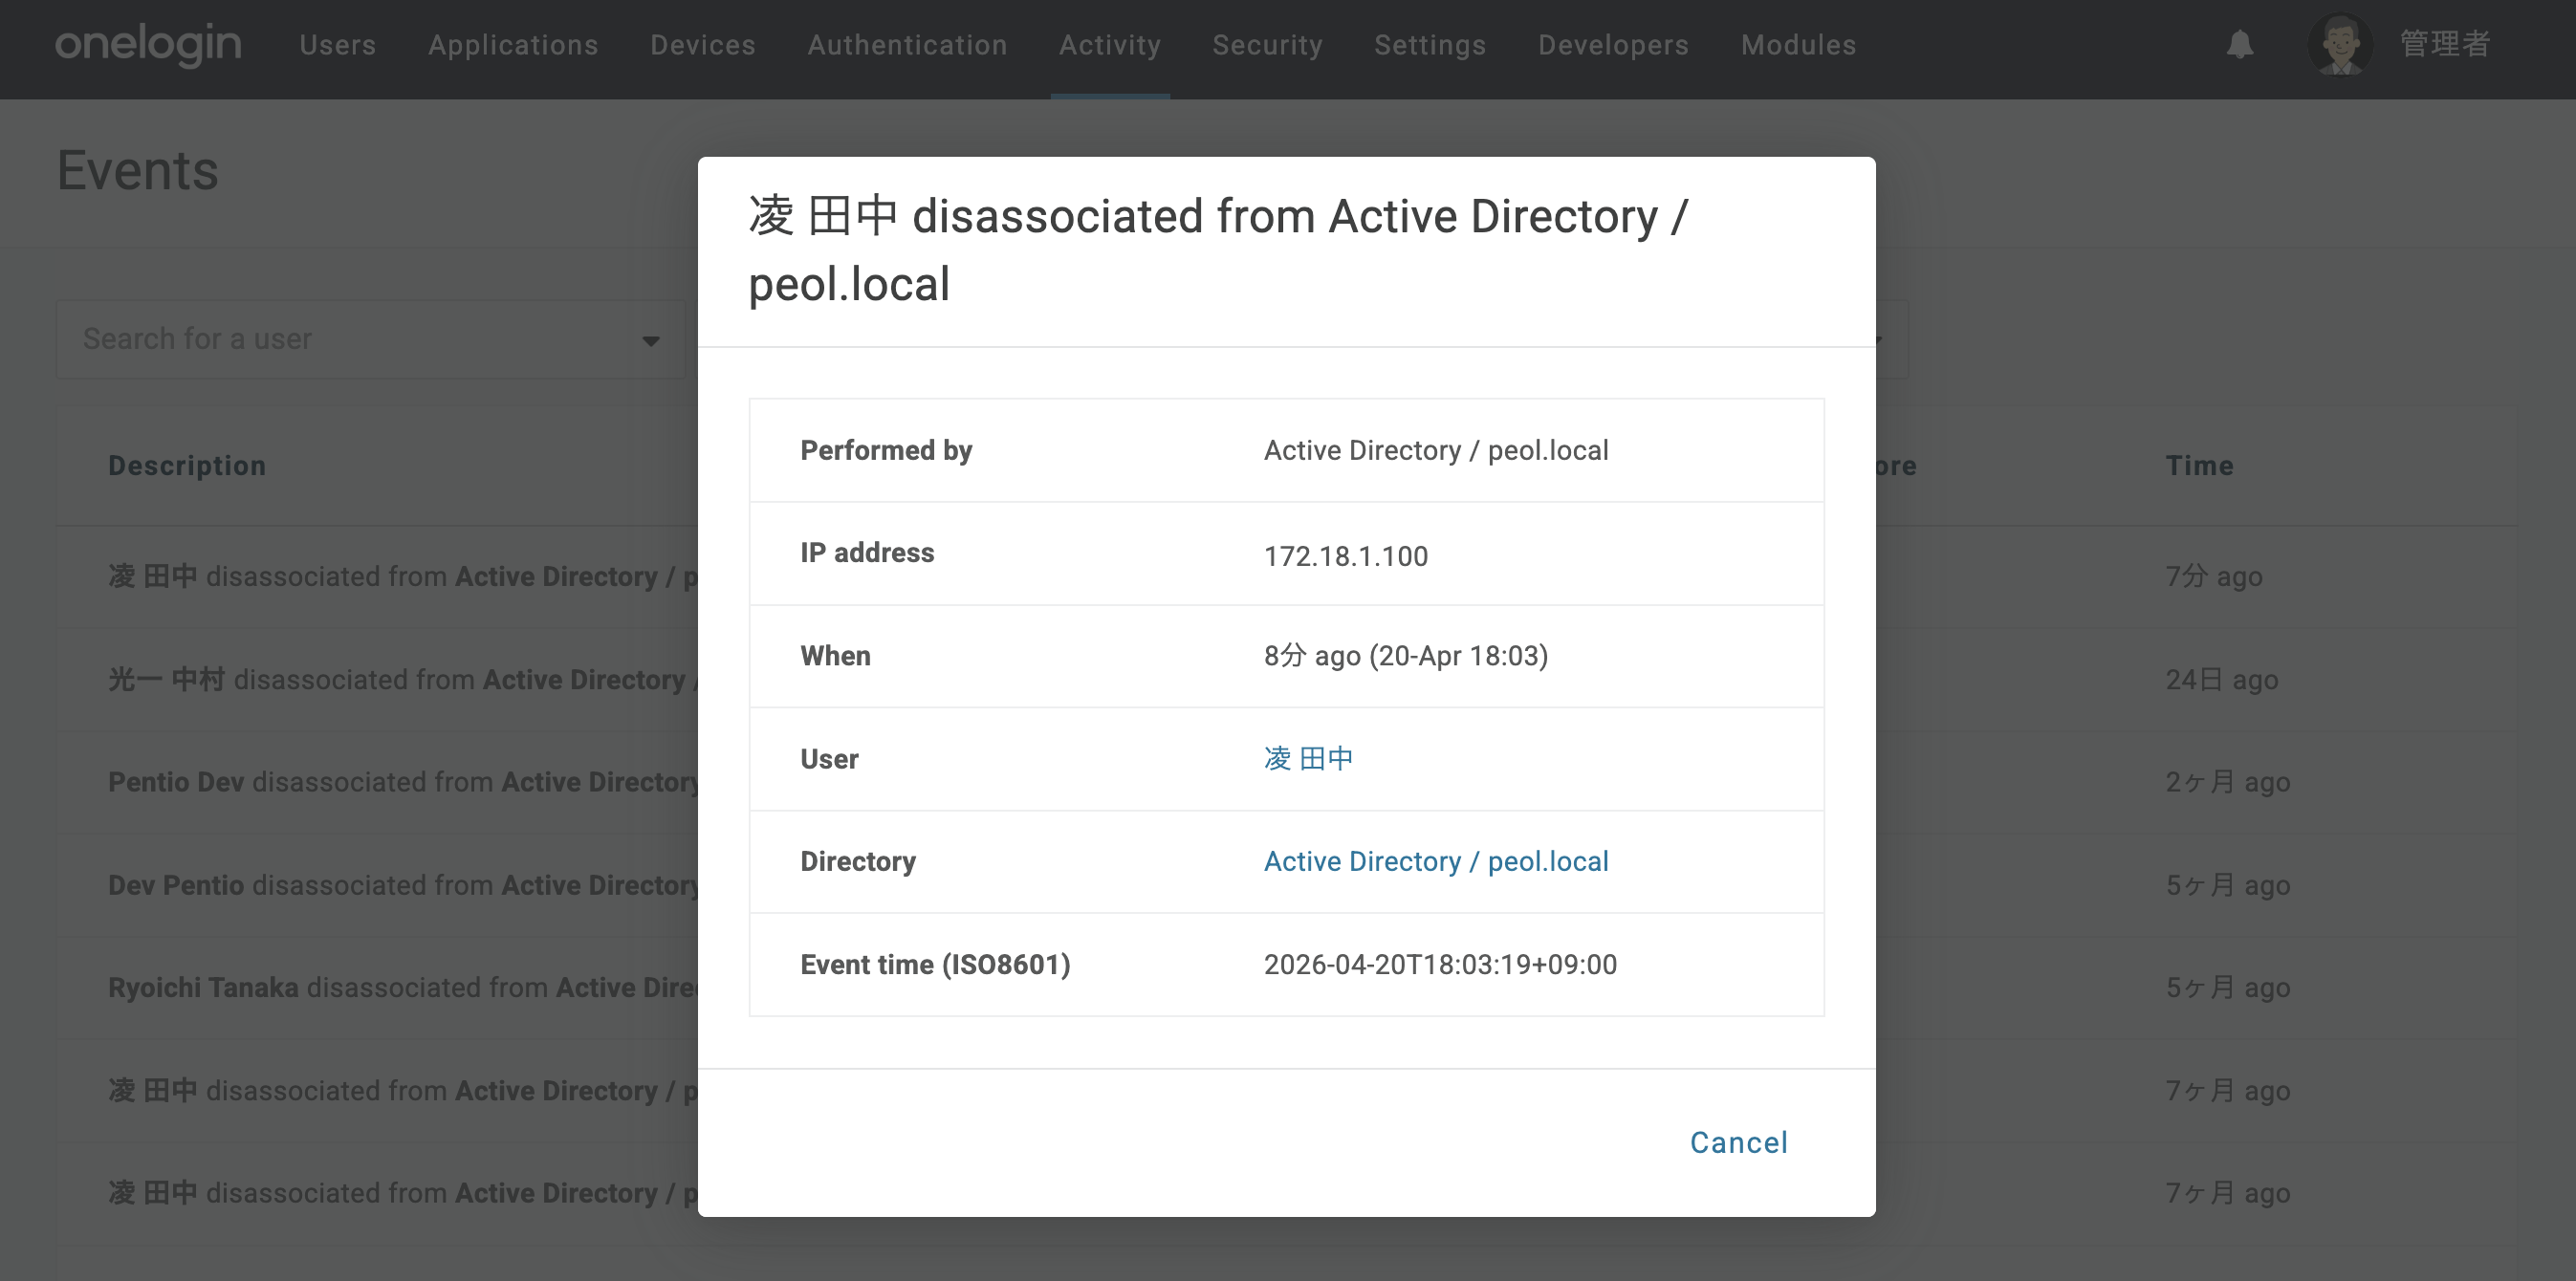Click the 172.18.1.100 IP address value
Viewport: 2576px width, 1281px height.
[1346, 555]
